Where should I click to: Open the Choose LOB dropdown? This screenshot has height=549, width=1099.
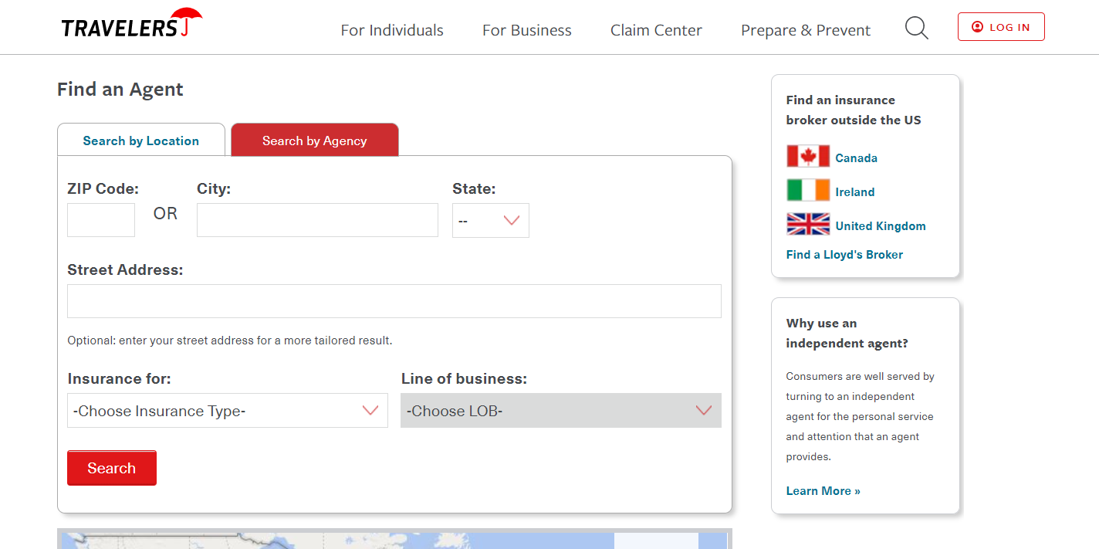click(561, 411)
